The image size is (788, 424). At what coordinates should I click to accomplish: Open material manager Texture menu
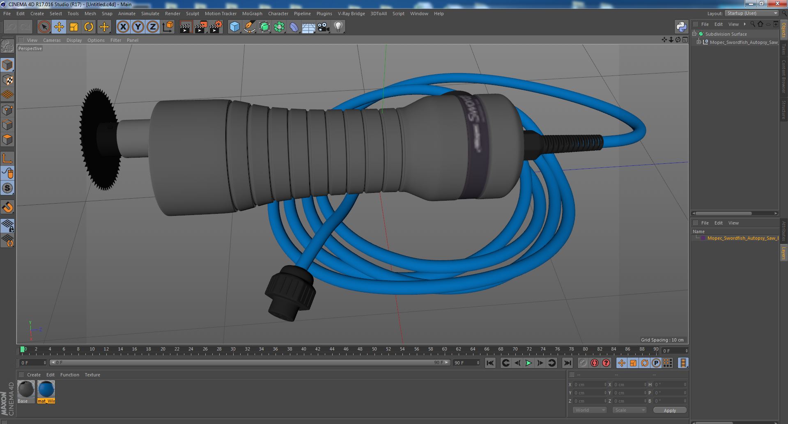pyautogui.click(x=92, y=375)
